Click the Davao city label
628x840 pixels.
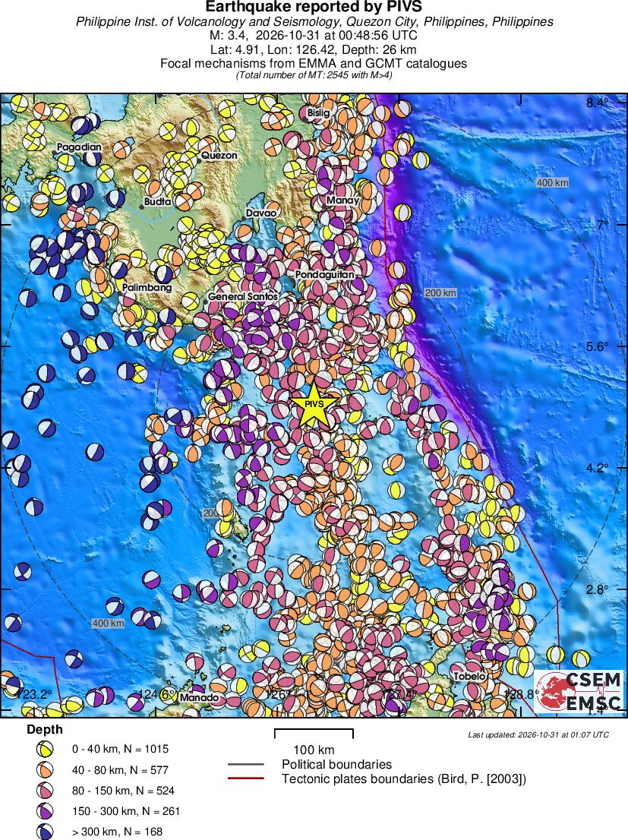tap(261, 213)
